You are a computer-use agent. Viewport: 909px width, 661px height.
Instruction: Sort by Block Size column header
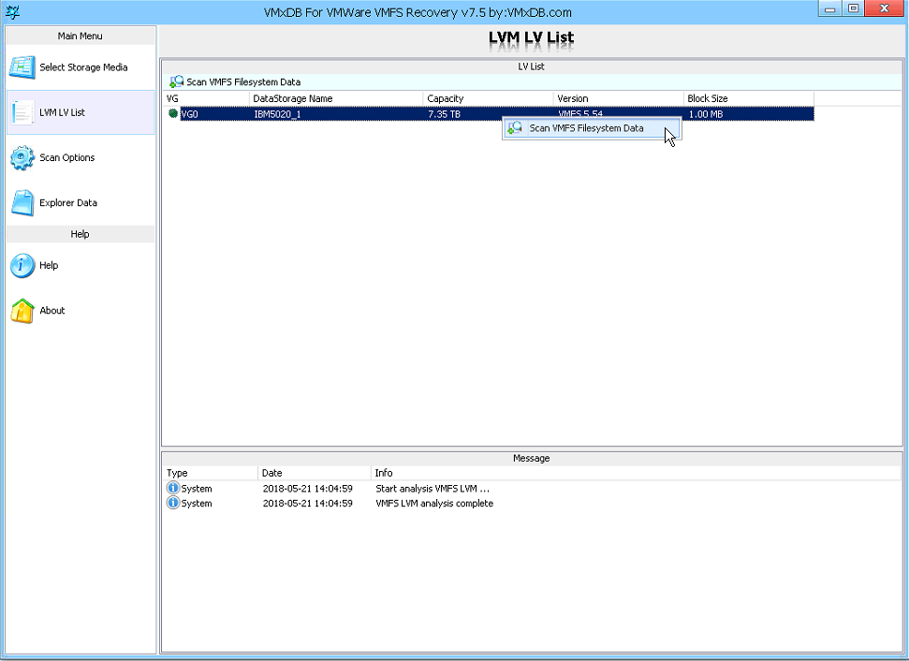(x=748, y=98)
